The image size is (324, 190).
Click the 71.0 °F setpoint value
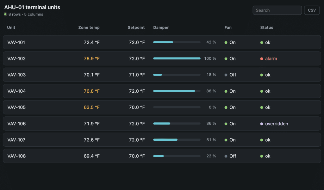[x=137, y=75]
